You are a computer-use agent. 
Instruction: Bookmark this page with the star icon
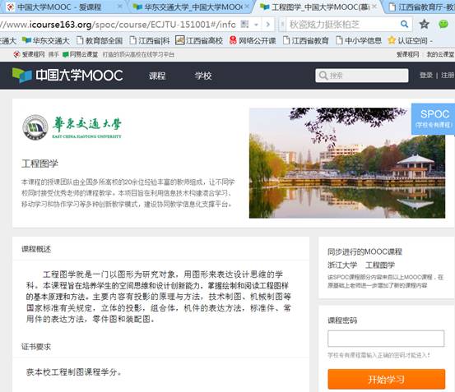click(424, 25)
